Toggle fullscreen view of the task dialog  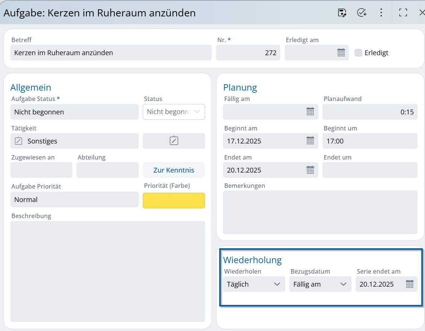pyautogui.click(x=403, y=13)
